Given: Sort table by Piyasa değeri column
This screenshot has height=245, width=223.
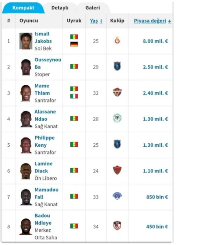Looking at the screenshot, I should [153, 21].
